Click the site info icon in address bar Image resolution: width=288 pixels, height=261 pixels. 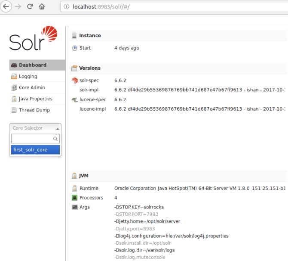pyautogui.click(x=66, y=6)
